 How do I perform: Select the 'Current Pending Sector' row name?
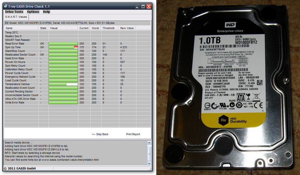pyautogui.click(x=19, y=91)
